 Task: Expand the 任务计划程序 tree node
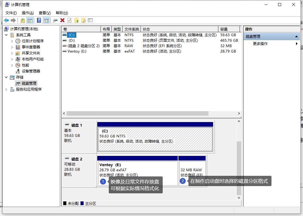tap(12, 41)
